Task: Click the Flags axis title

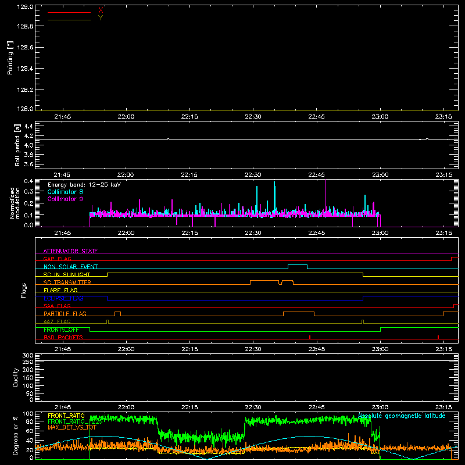Action: 23,290
